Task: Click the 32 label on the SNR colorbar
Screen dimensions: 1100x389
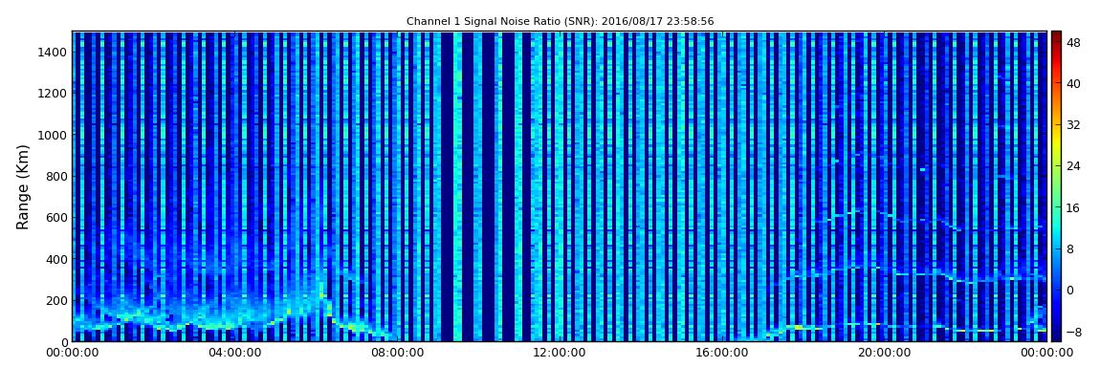Action: (x=1074, y=125)
